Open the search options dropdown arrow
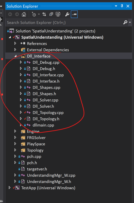The height and width of the screenshot is (203, 134). pyautogui.click(x=130, y=22)
